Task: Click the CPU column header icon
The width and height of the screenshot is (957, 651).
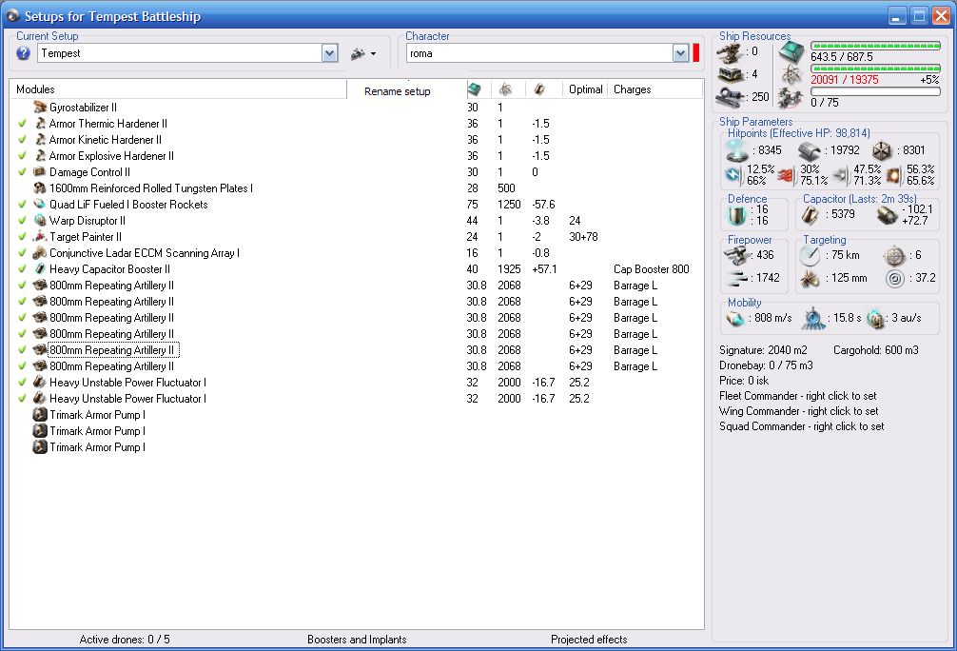Action: pyautogui.click(x=475, y=89)
